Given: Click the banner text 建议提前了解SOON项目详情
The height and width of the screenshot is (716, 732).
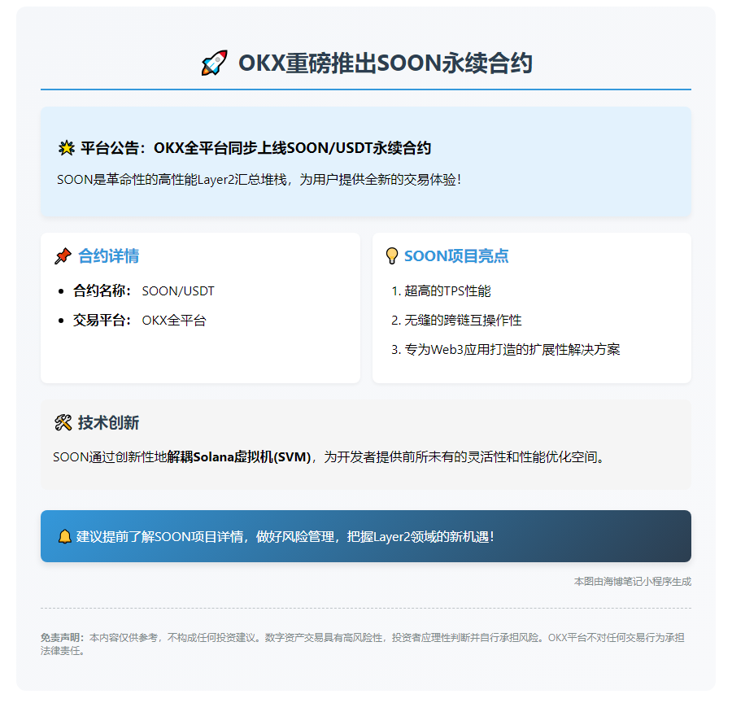Looking at the screenshot, I should [159, 537].
